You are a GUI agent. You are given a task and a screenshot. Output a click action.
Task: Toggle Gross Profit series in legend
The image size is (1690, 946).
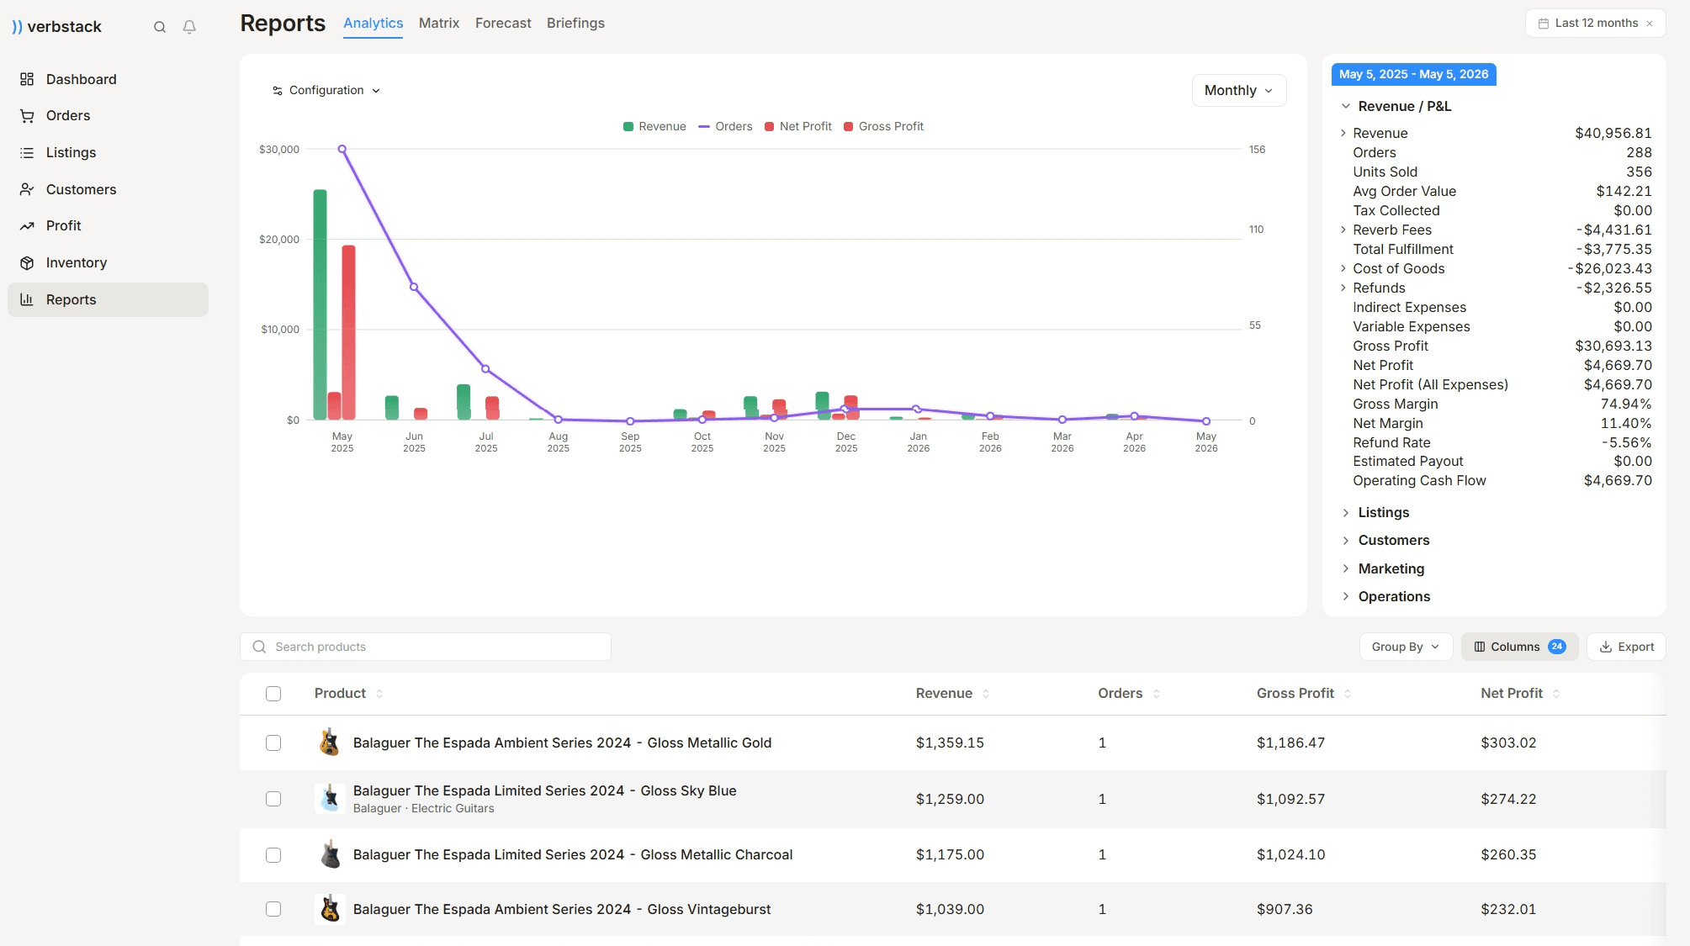pos(883,126)
